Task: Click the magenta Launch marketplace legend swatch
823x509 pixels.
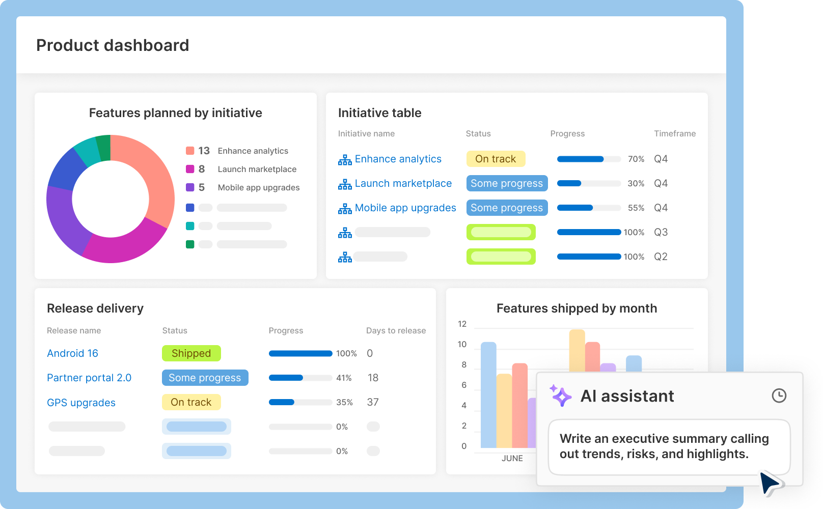Action: [190, 169]
